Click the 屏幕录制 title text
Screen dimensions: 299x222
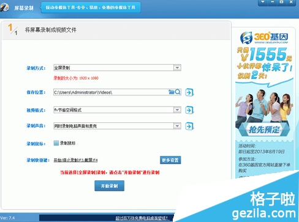click(24, 8)
